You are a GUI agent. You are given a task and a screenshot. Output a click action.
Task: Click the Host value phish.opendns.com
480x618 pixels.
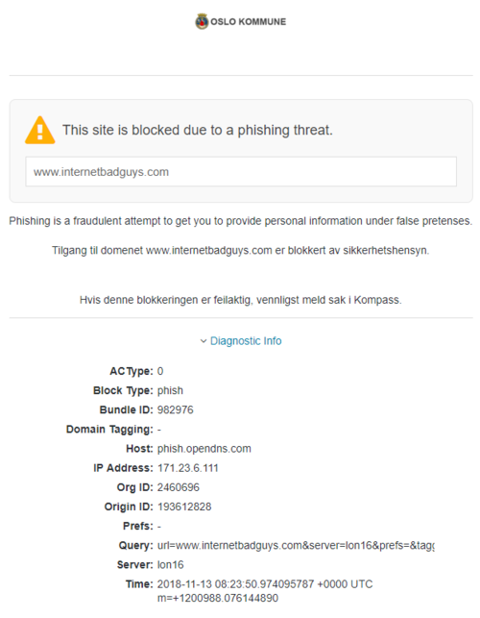click(204, 449)
